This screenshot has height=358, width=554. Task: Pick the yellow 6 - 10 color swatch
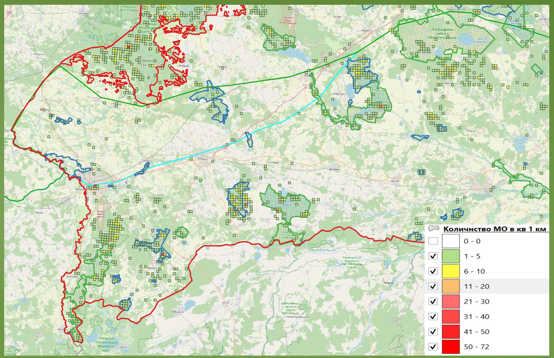451,271
